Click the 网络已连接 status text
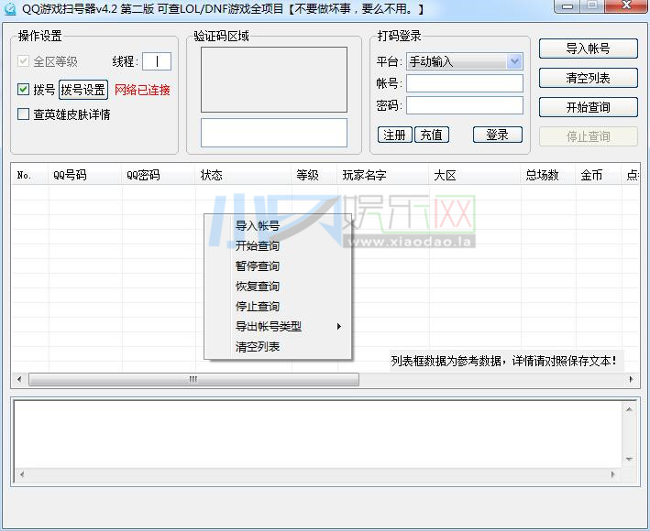650x531 pixels. (142, 90)
